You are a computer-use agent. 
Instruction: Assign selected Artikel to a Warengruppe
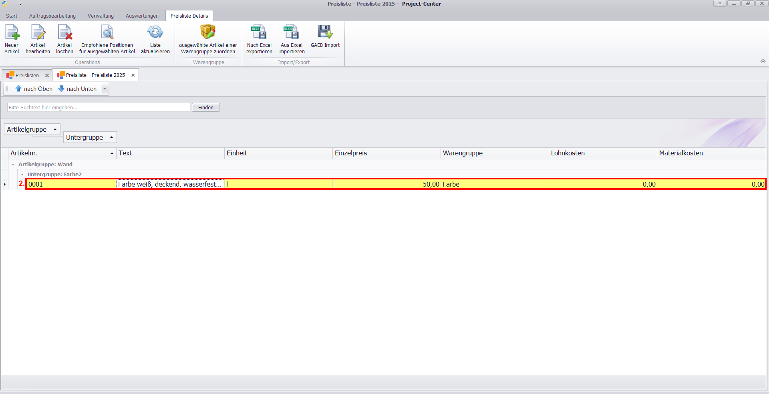tap(208, 39)
